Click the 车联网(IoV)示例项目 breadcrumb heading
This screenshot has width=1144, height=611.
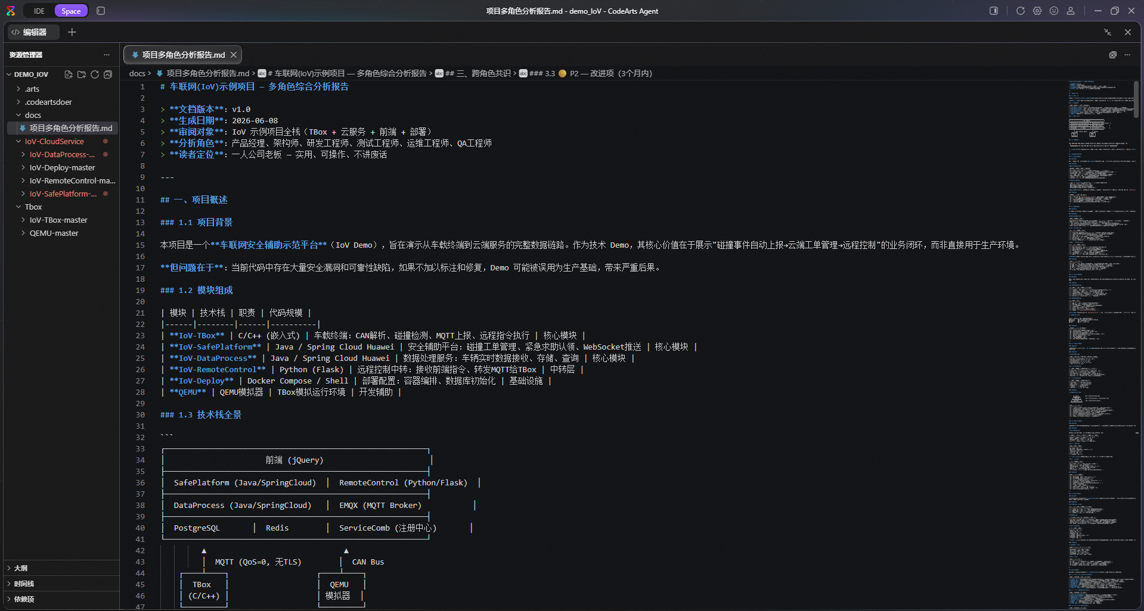[x=342, y=73]
